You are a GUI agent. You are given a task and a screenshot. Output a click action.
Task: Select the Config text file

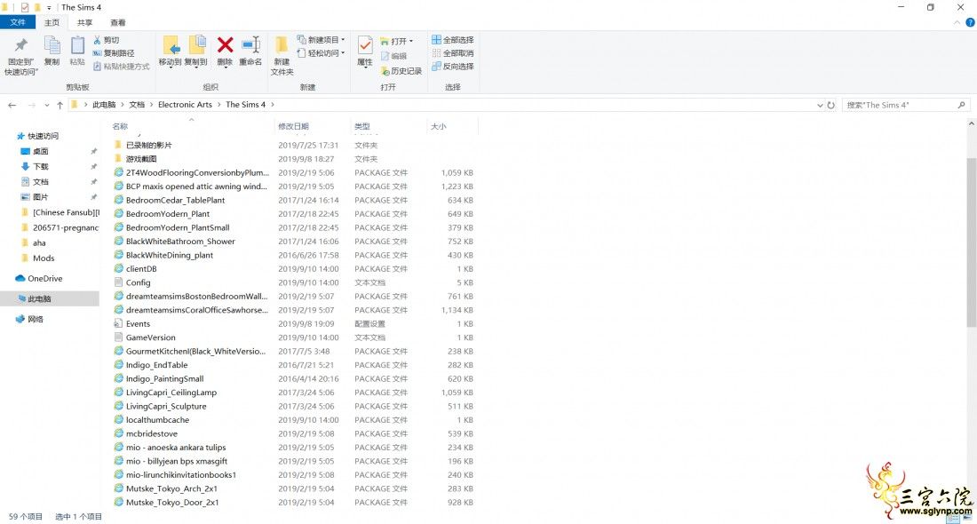coord(139,283)
